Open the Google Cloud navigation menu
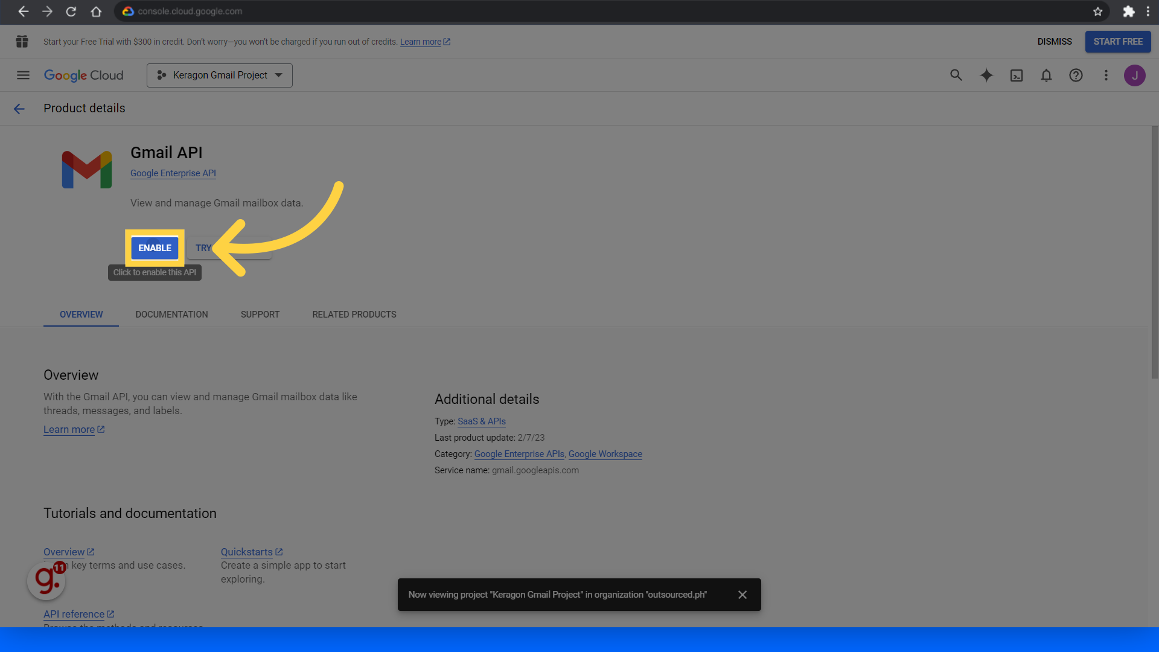The height and width of the screenshot is (652, 1159). (23, 75)
